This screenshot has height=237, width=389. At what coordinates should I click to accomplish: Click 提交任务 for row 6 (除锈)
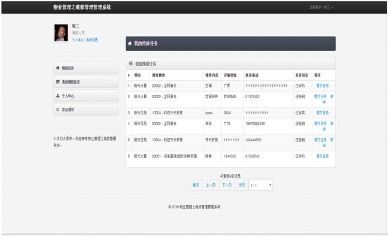(x=322, y=156)
